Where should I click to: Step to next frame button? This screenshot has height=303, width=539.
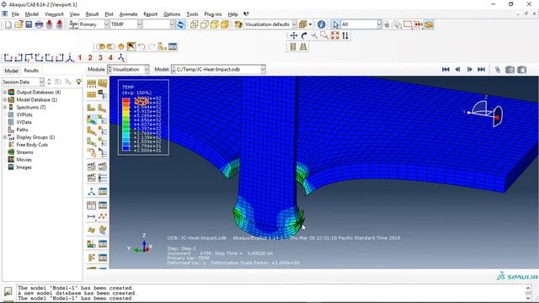click(x=470, y=69)
